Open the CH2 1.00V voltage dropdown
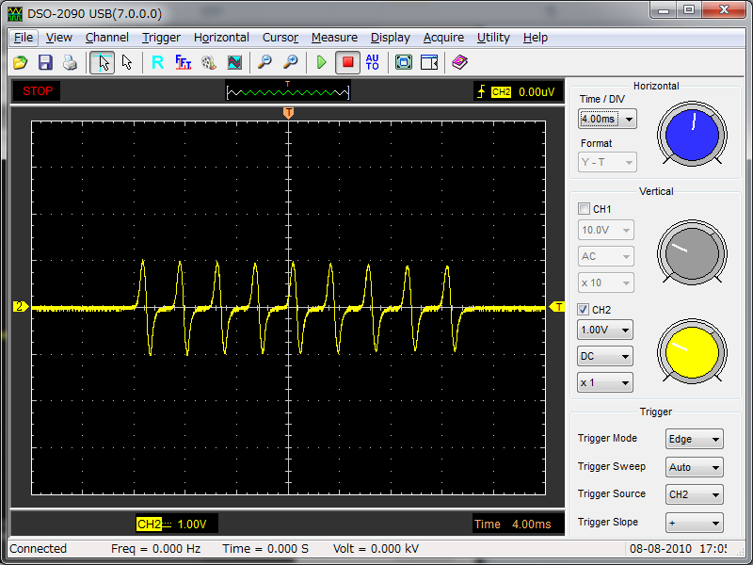 pos(604,331)
